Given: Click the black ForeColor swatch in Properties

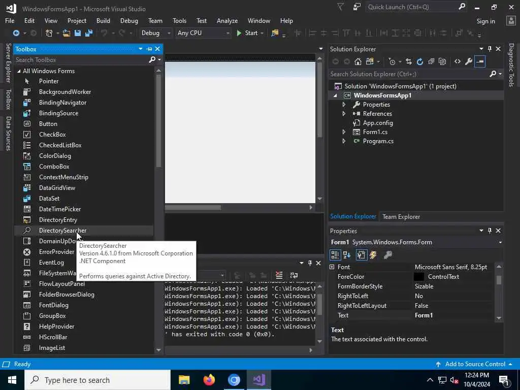Looking at the screenshot, I should coord(419,277).
